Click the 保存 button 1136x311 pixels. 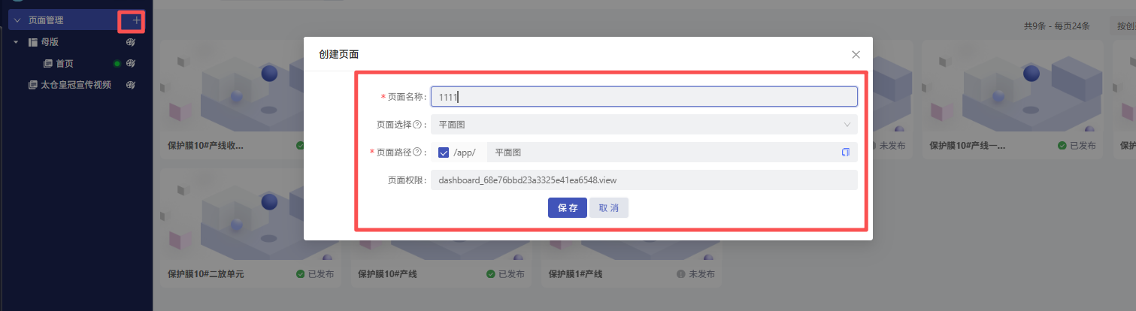pos(567,208)
